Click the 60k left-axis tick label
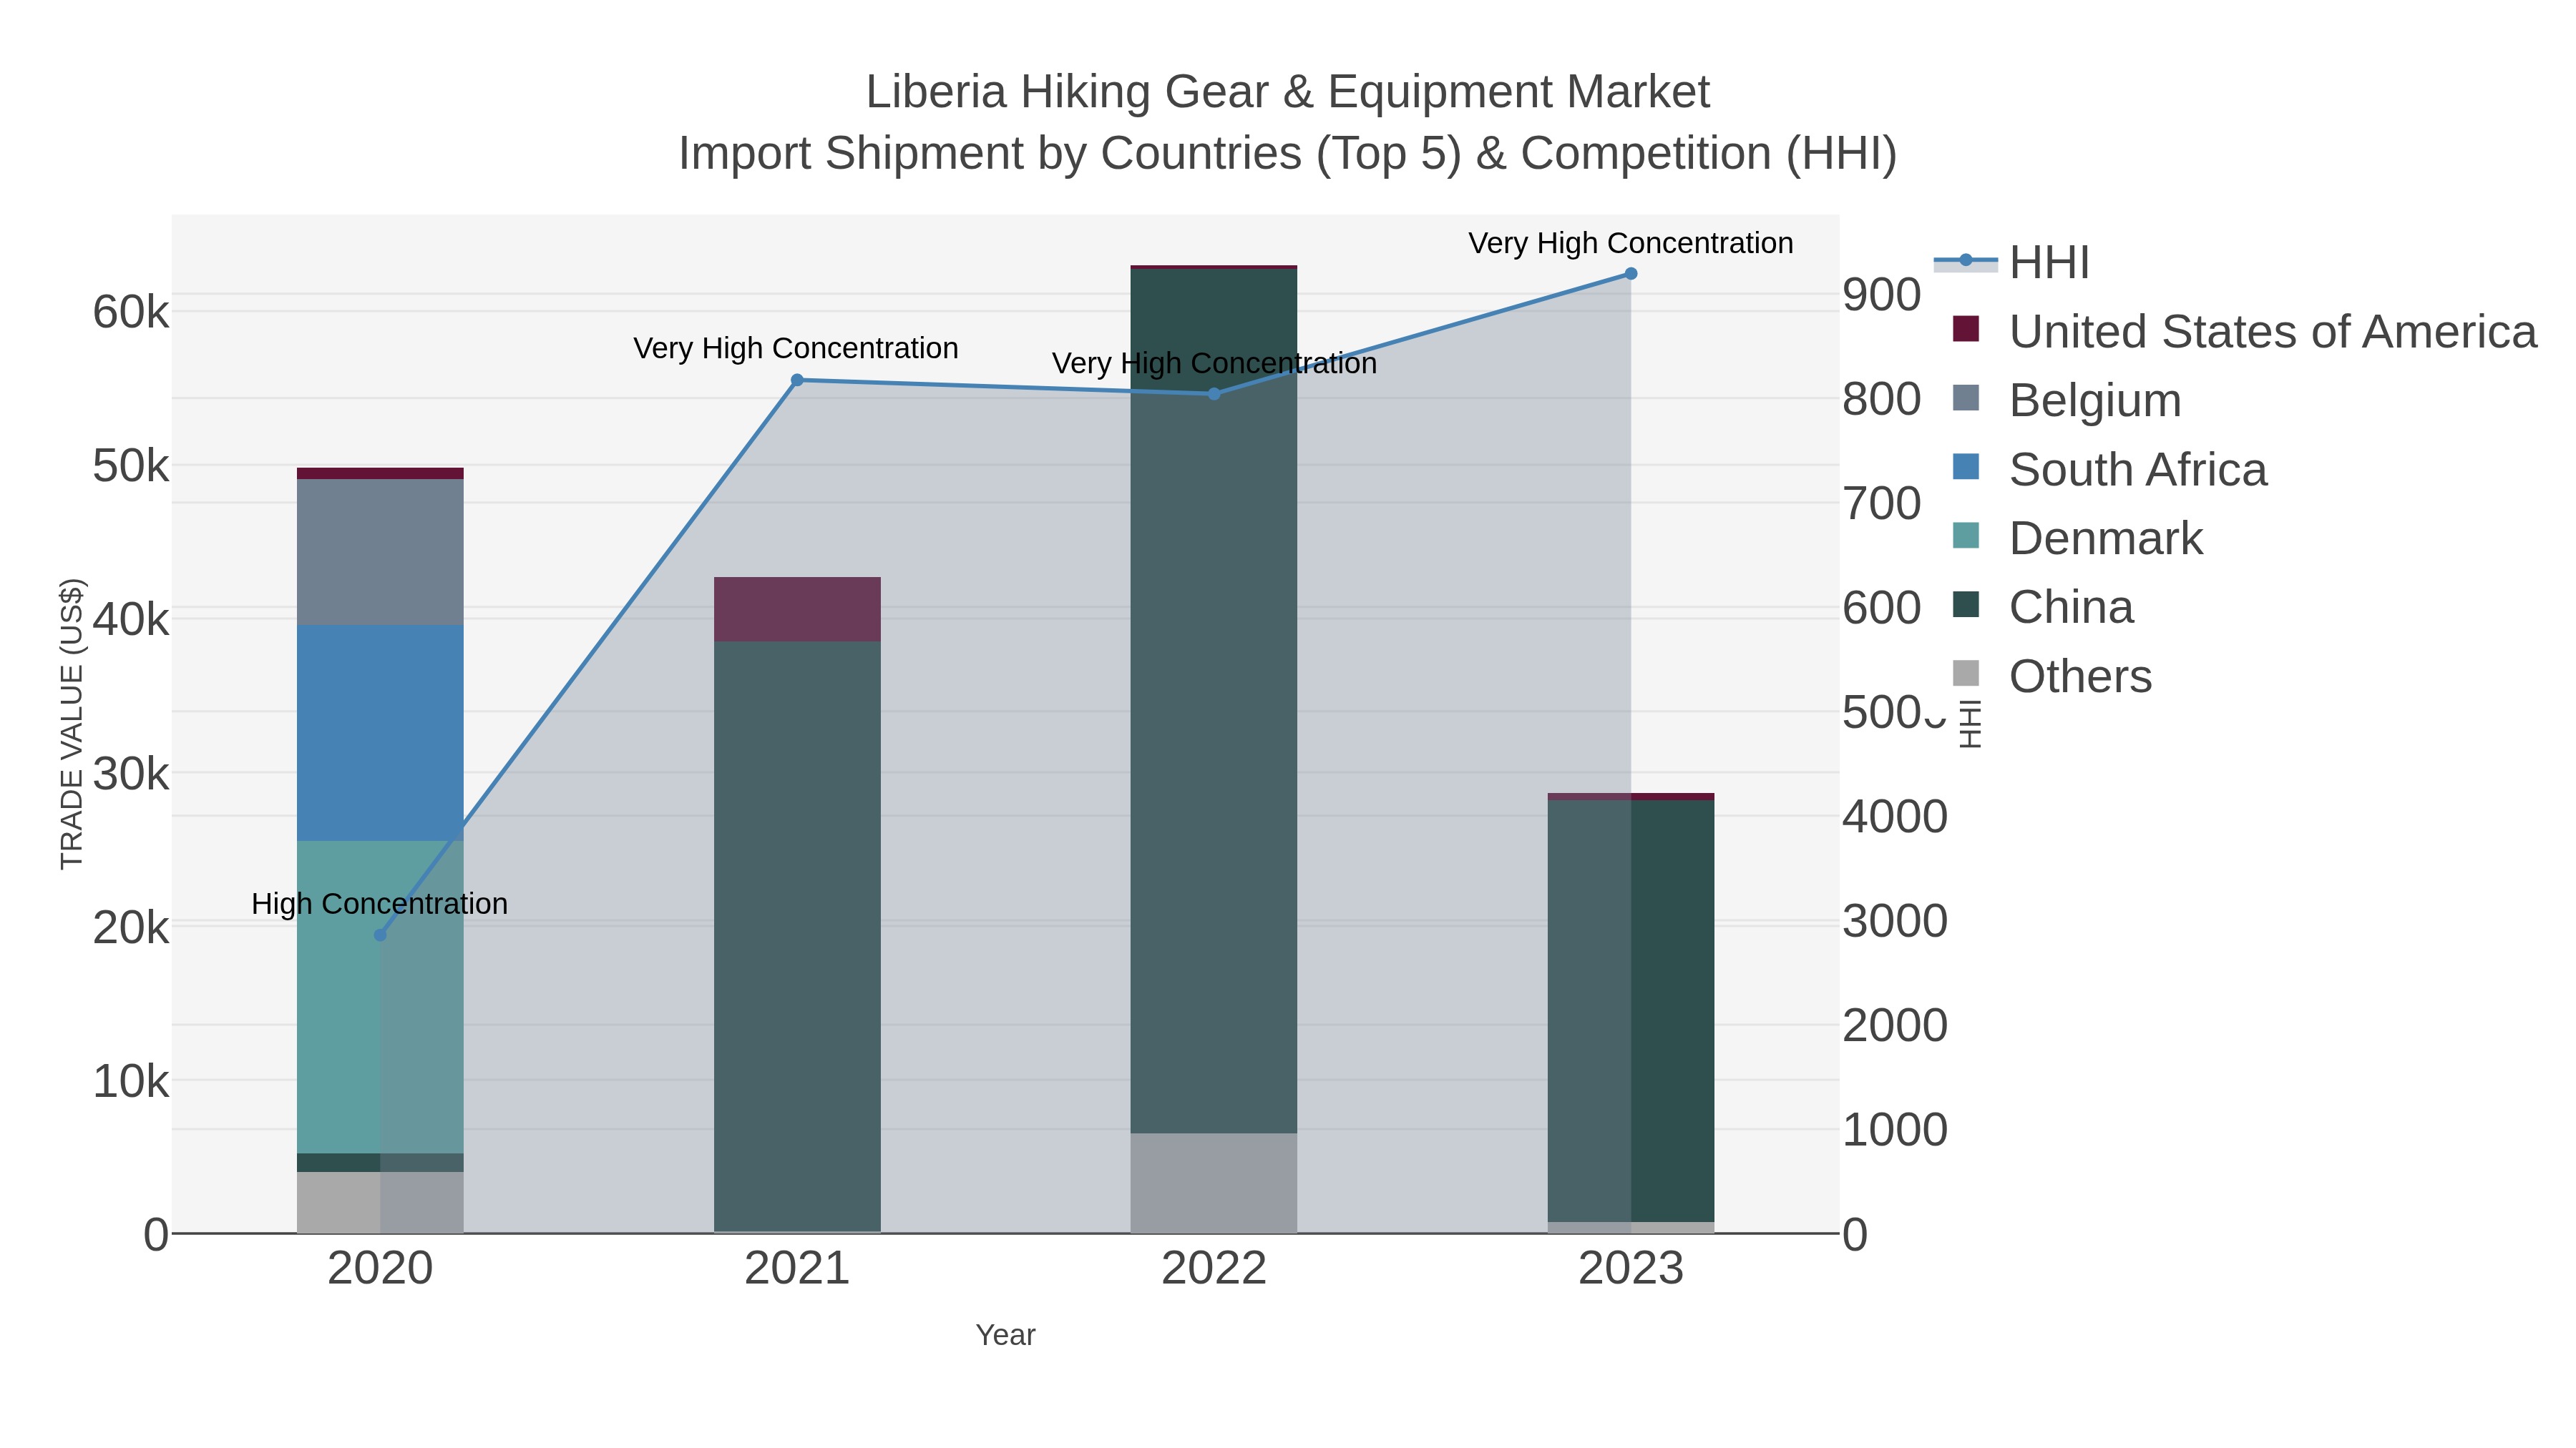The width and height of the screenshot is (2576, 1448). pos(131,312)
